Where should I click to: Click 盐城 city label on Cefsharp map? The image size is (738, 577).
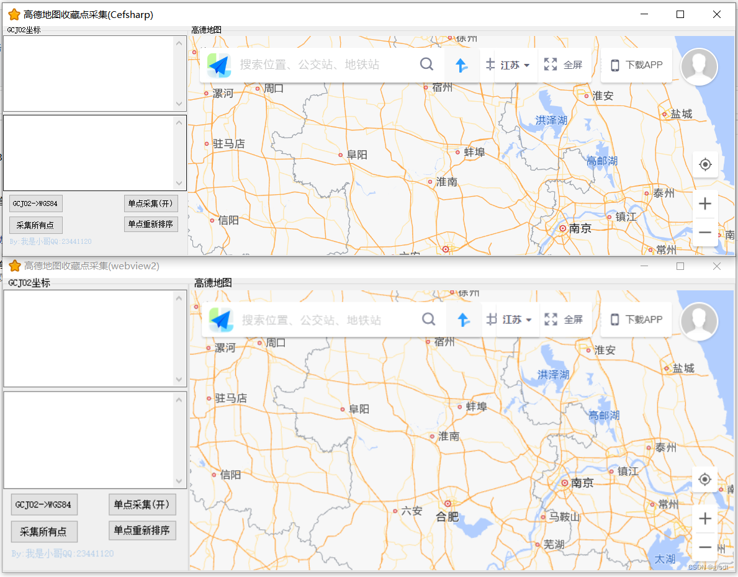[681, 114]
